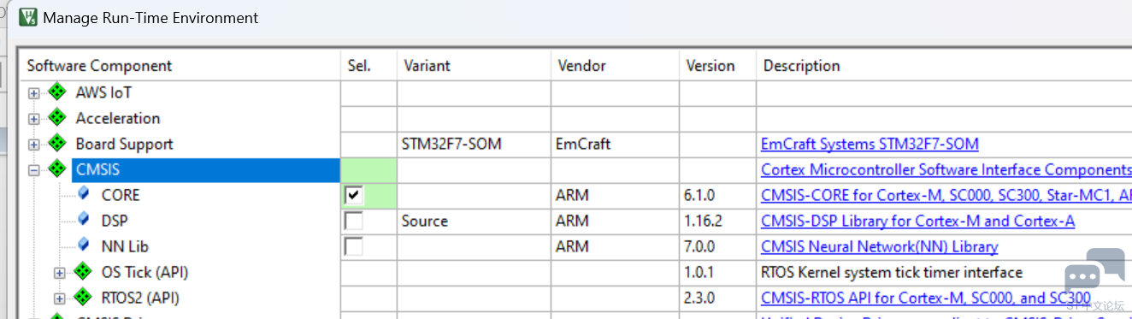
Task: Select the NN Lib component row label
Action: (125, 246)
